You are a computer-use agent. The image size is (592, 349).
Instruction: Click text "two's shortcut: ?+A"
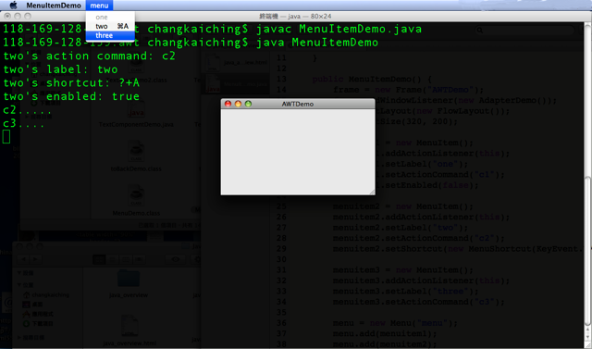pos(71,82)
